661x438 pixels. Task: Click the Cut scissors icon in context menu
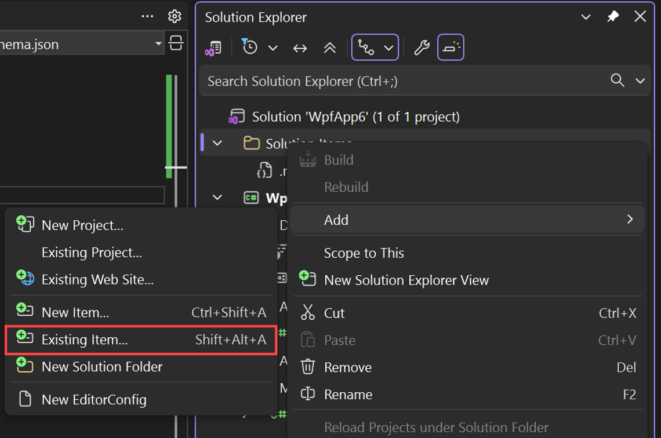click(307, 313)
